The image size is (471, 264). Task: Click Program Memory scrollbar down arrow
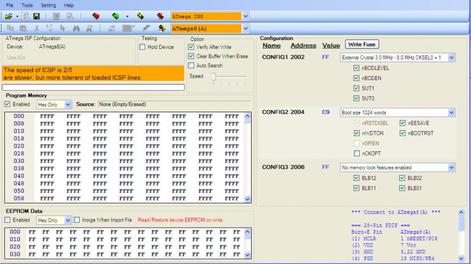(x=247, y=199)
